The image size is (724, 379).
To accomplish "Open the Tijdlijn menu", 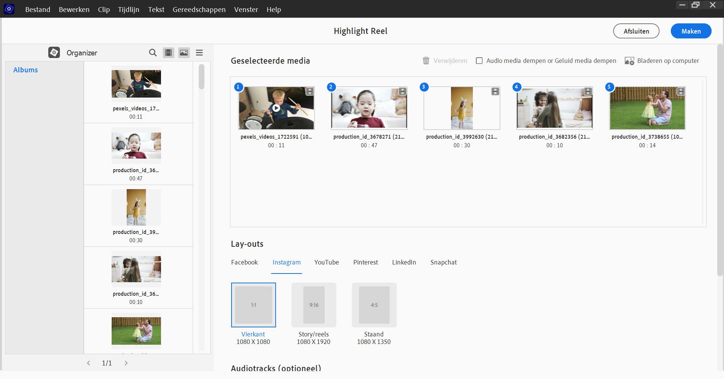I will pyautogui.click(x=129, y=9).
